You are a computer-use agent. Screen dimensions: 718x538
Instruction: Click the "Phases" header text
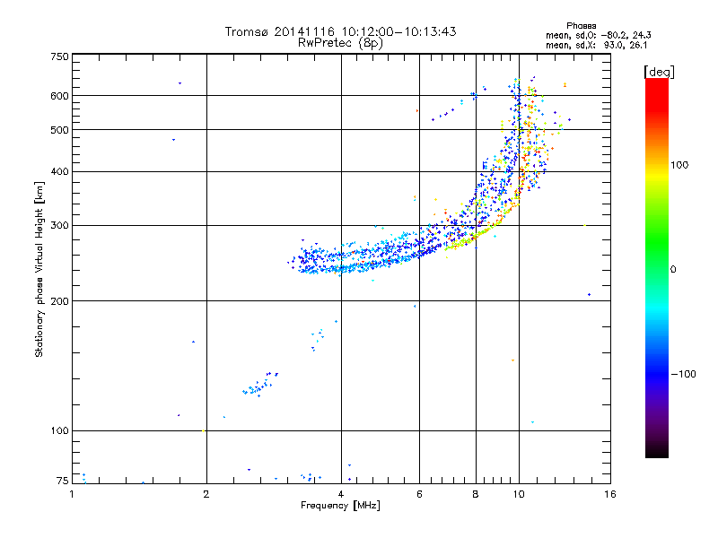[581, 26]
